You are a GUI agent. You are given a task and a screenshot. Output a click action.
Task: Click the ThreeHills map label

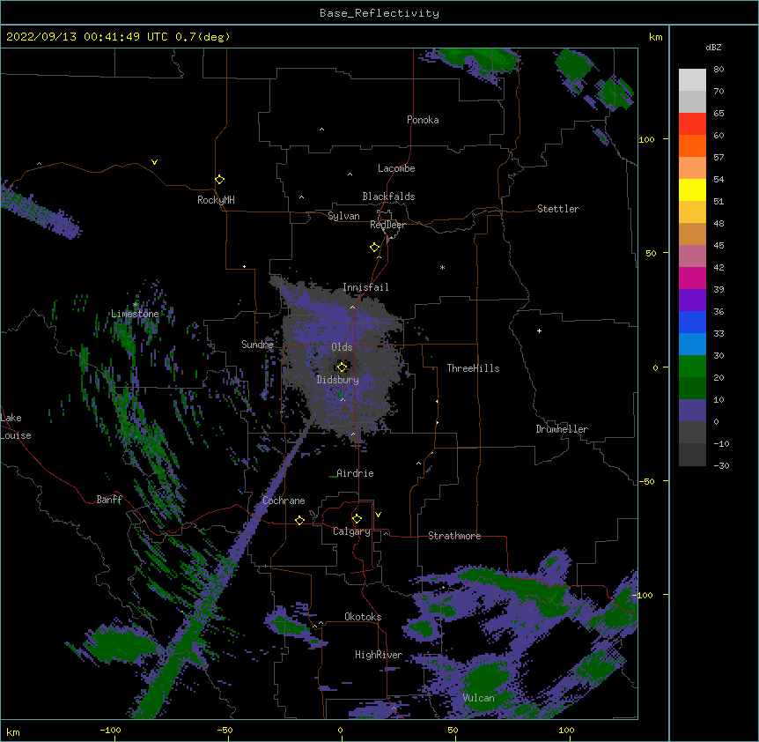tap(473, 368)
